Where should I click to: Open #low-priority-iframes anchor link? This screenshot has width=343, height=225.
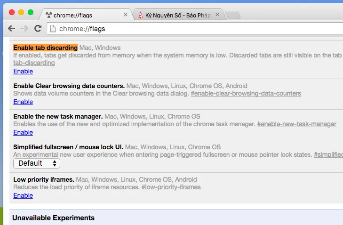[x=171, y=187]
